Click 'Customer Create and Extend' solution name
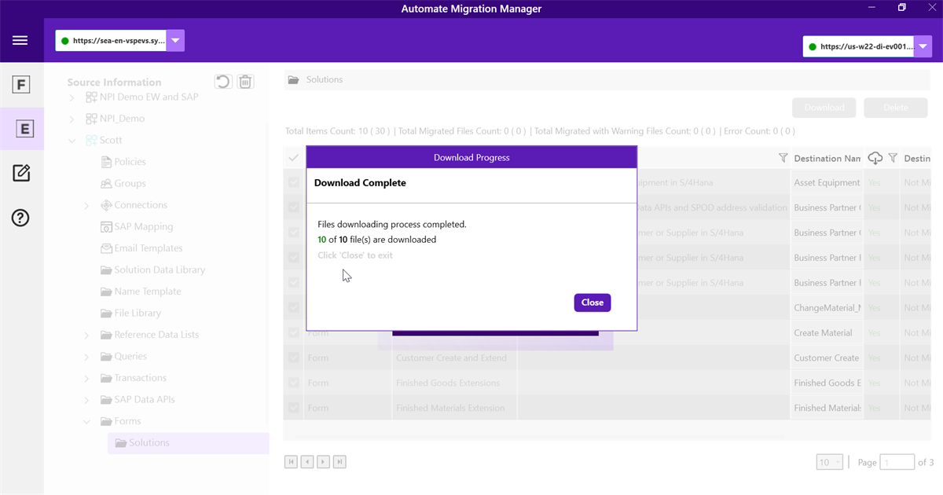943x495 pixels. pyautogui.click(x=451, y=358)
